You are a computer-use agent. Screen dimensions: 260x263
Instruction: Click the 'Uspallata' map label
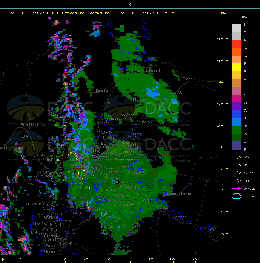coord(29,124)
